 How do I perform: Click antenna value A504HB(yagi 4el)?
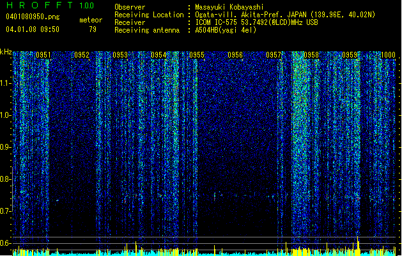click(226, 30)
